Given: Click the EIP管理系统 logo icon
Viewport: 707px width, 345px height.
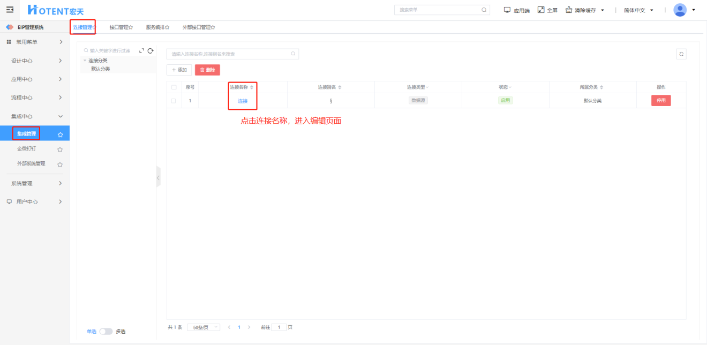Looking at the screenshot, I should pos(10,27).
